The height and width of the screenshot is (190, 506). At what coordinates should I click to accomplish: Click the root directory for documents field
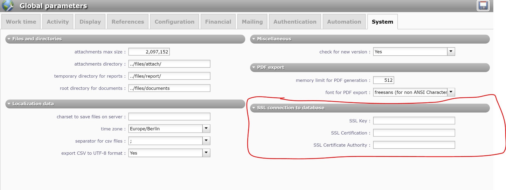click(169, 88)
